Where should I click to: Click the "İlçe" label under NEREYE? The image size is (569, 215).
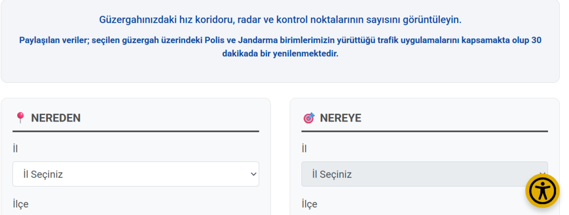coord(309,204)
